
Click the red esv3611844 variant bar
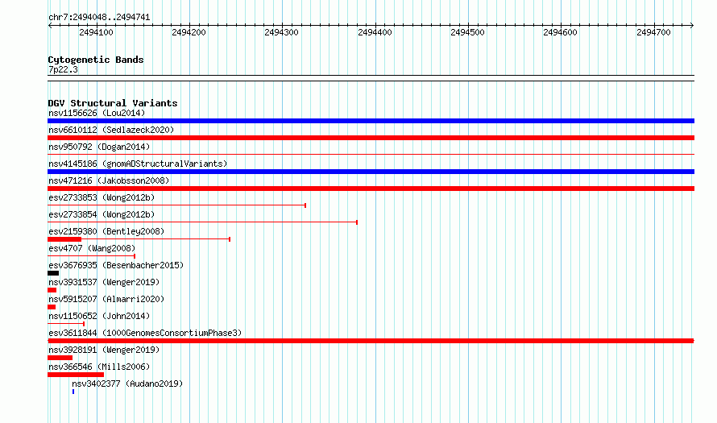[x=371, y=341]
